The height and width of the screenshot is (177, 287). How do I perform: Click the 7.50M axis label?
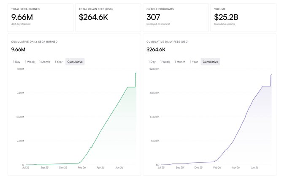coord(20,93)
